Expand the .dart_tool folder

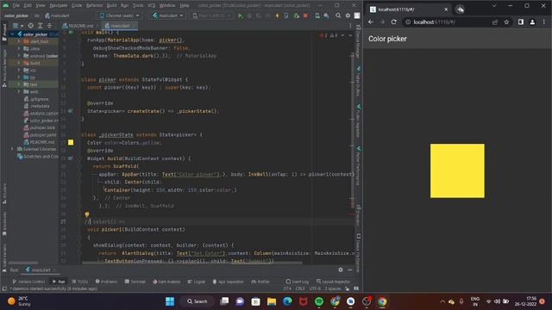tap(19, 41)
